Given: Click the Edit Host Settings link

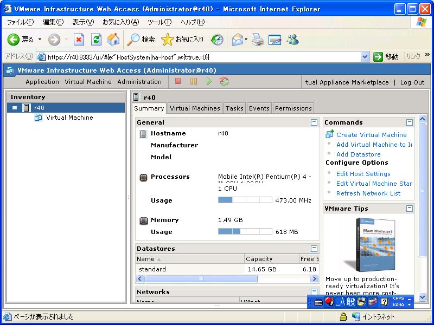Looking at the screenshot, I should click(x=363, y=174).
